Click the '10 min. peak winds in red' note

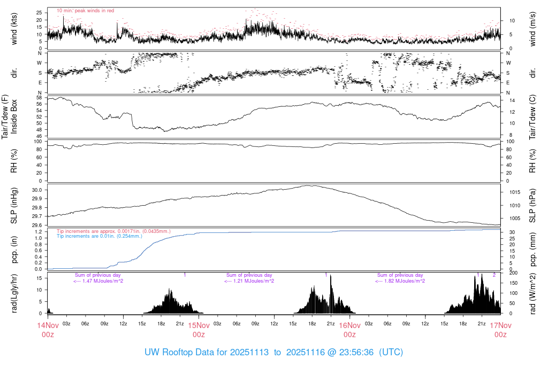pyautogui.click(x=85, y=11)
